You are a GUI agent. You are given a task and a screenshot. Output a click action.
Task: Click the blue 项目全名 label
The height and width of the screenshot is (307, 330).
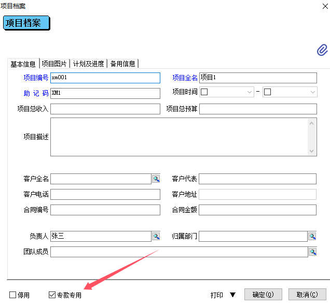185,78
